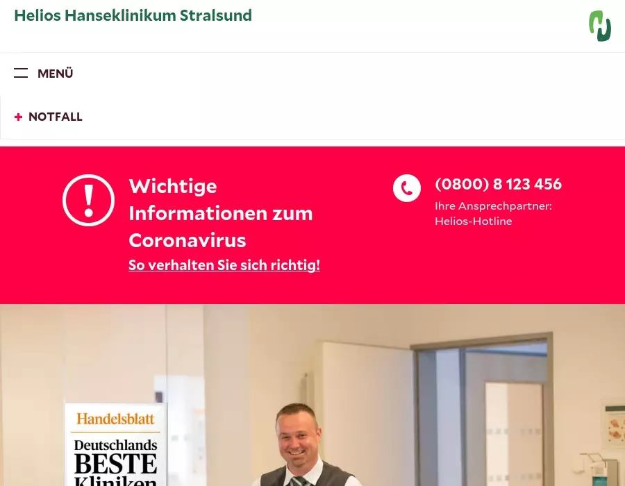Open the Helios Hanseklinikum Stralsund title link
This screenshot has width=625, height=486.
pos(133,15)
